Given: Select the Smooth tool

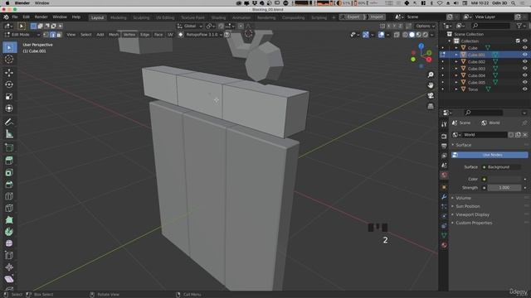Looking at the screenshot, I should (x=9, y=243).
